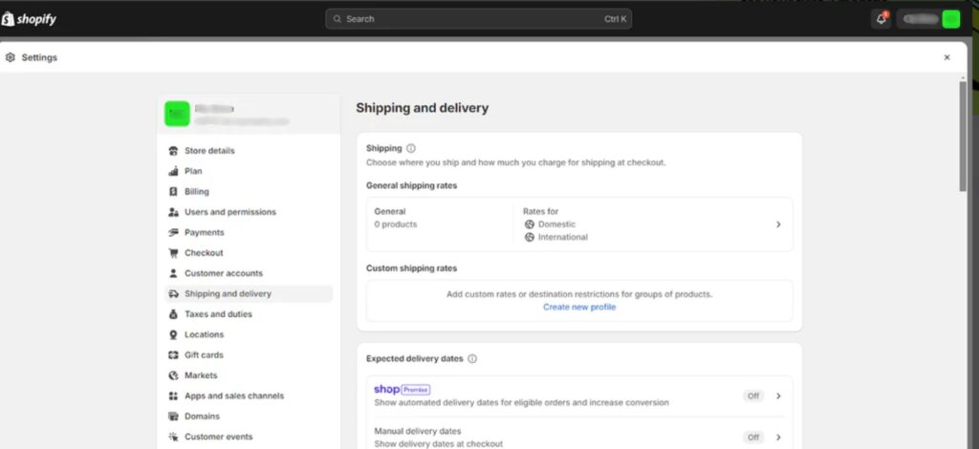Click the Gift cards icon in sidebar
This screenshot has width=979, height=449.
(173, 355)
